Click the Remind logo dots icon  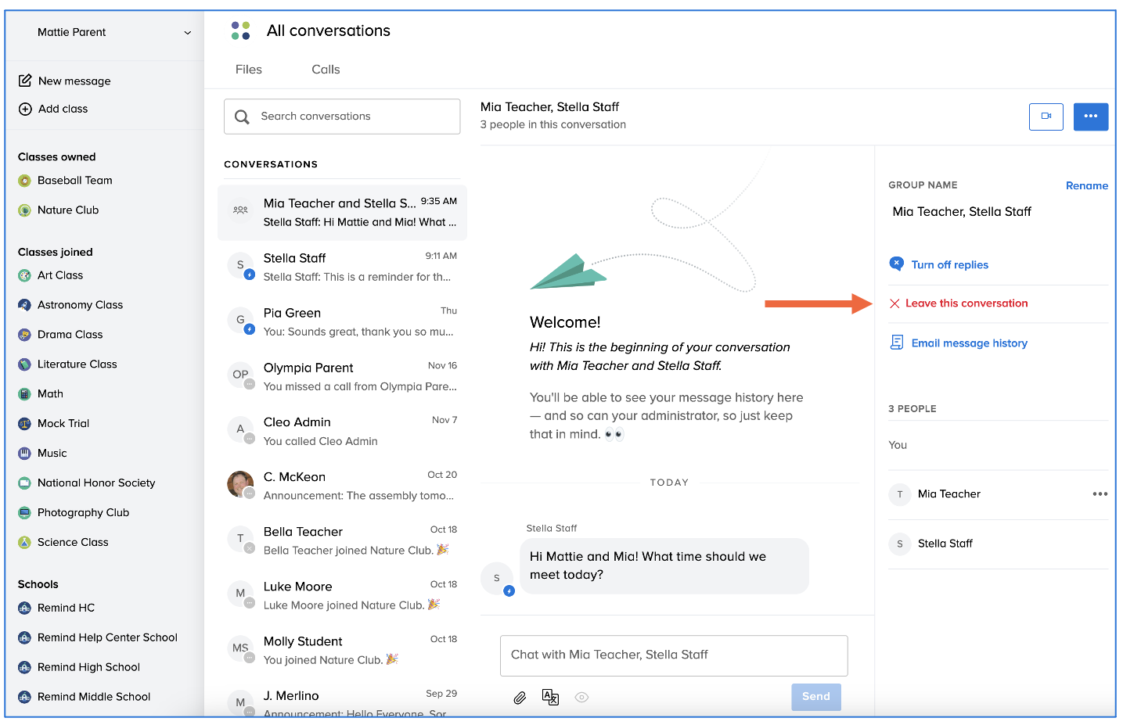point(240,31)
